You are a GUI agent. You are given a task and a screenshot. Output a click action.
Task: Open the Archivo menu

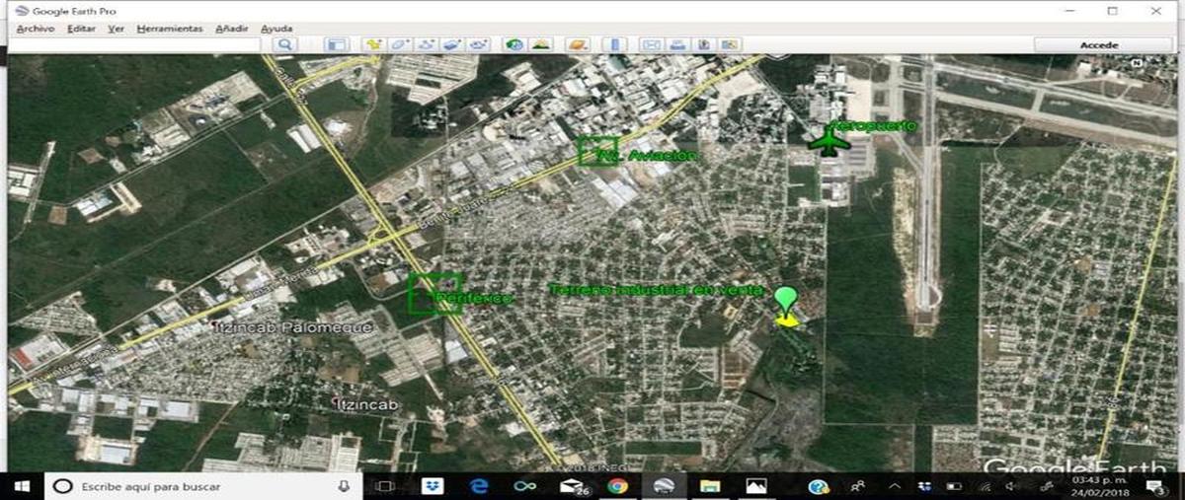[x=36, y=29]
